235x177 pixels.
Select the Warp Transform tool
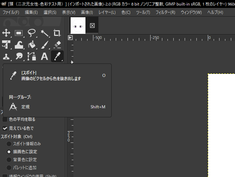point(19,45)
